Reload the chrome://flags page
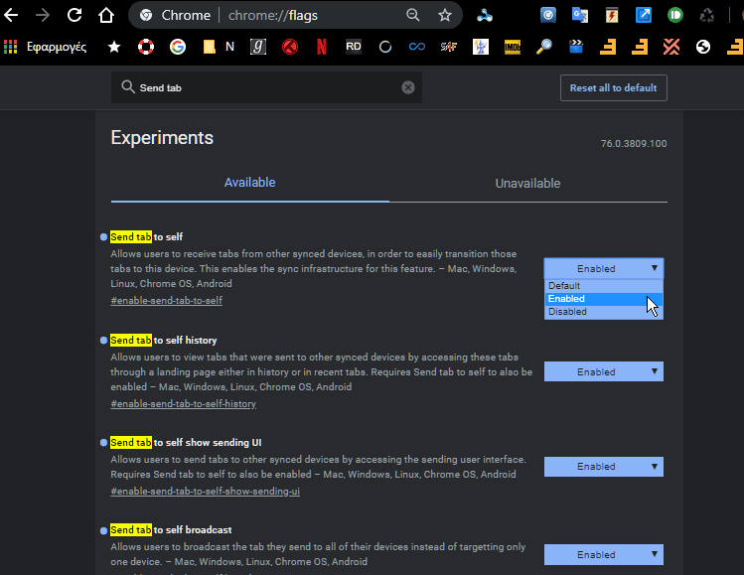Viewport: 744px width, 575px height. [74, 15]
